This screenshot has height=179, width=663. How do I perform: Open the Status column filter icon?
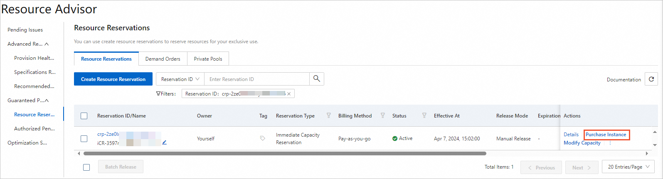[424, 115]
